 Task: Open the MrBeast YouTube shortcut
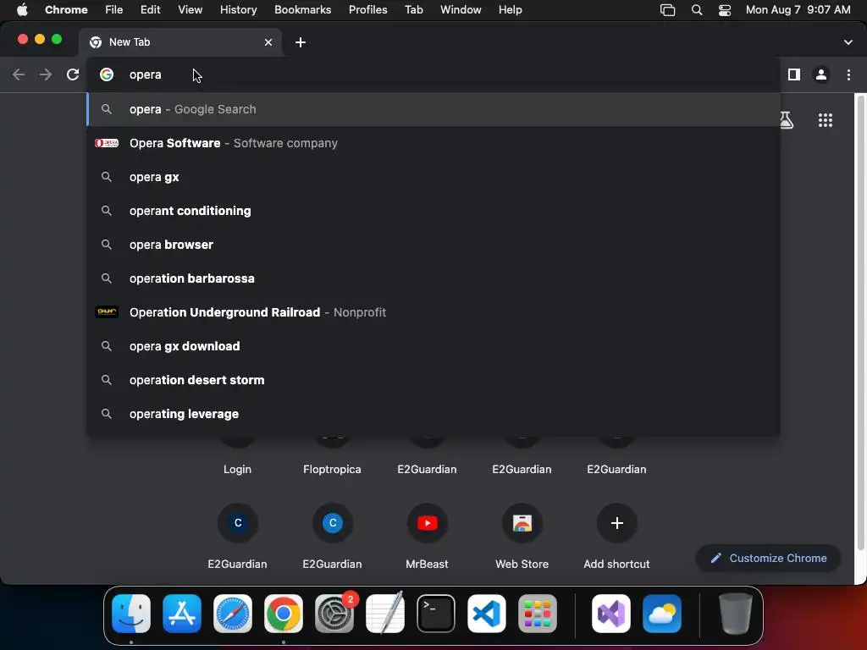427,523
